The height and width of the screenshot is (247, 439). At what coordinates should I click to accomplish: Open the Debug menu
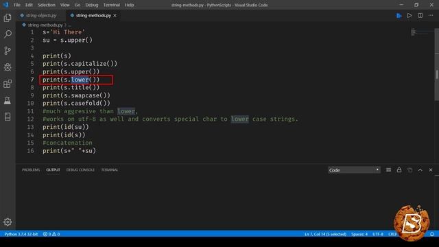[91, 5]
